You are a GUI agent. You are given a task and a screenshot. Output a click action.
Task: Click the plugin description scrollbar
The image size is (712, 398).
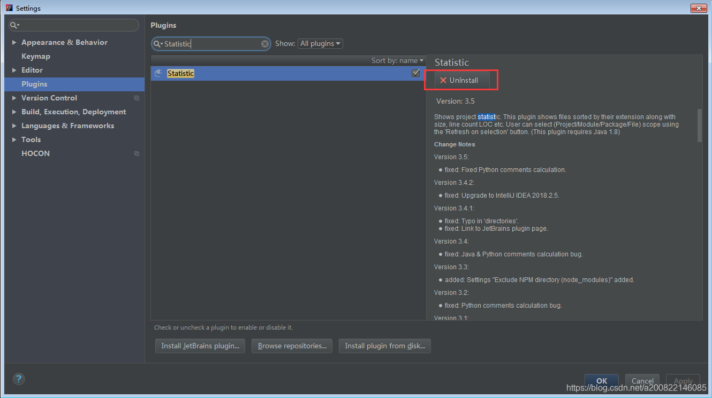point(699,126)
